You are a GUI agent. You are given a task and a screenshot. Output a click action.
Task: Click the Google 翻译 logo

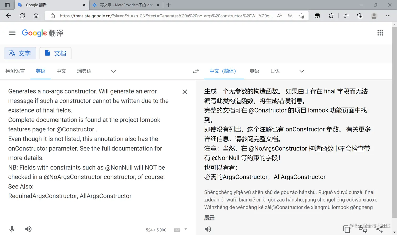(43, 33)
